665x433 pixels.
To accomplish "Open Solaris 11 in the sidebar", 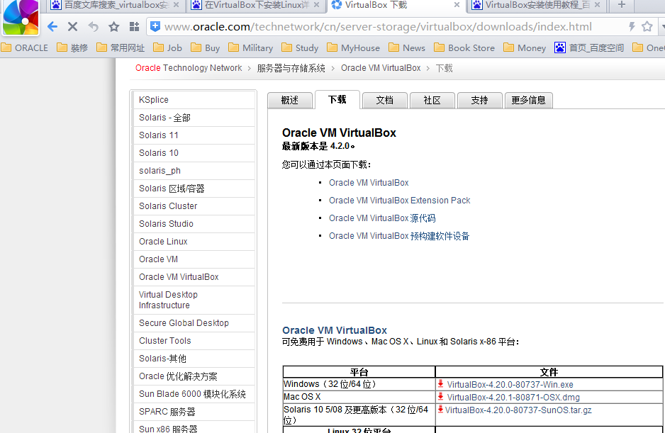I will (x=194, y=135).
